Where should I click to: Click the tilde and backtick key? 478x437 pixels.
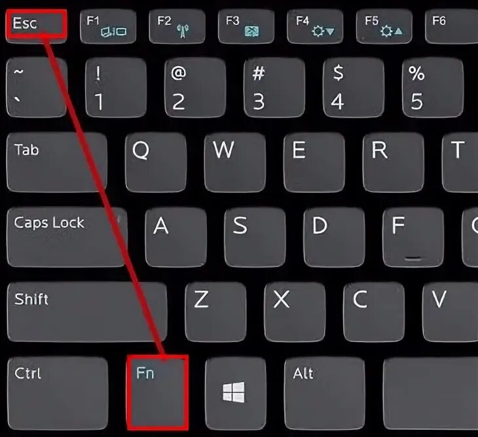click(37, 88)
